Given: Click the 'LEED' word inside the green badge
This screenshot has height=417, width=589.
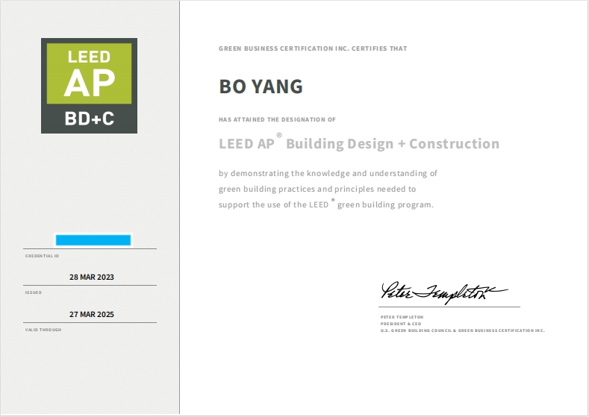Looking at the screenshot, I should click(89, 57).
